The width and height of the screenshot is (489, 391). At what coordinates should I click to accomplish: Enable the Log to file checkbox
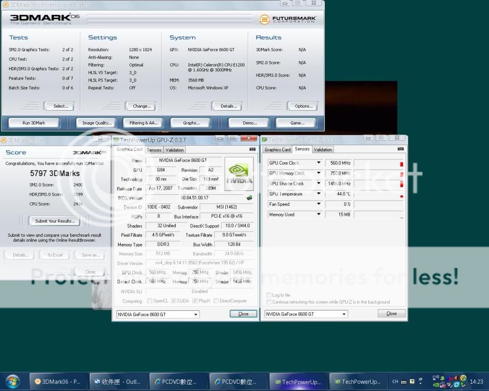(269, 295)
